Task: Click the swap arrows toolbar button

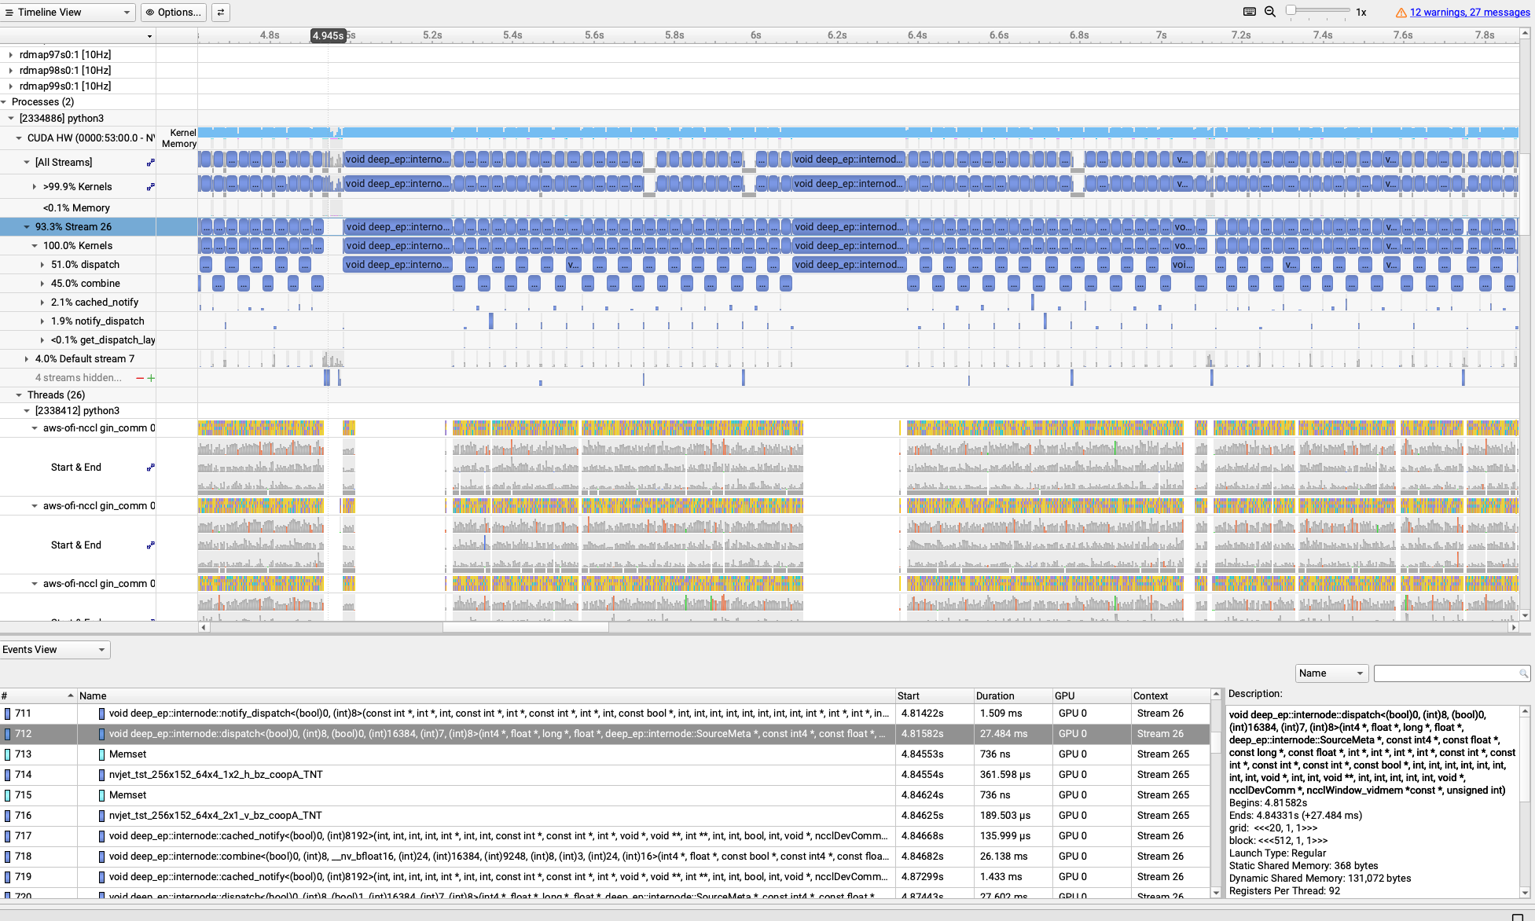Action: [x=221, y=13]
